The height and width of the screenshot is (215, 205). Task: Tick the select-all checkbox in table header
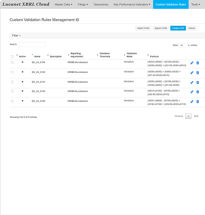[12, 56]
